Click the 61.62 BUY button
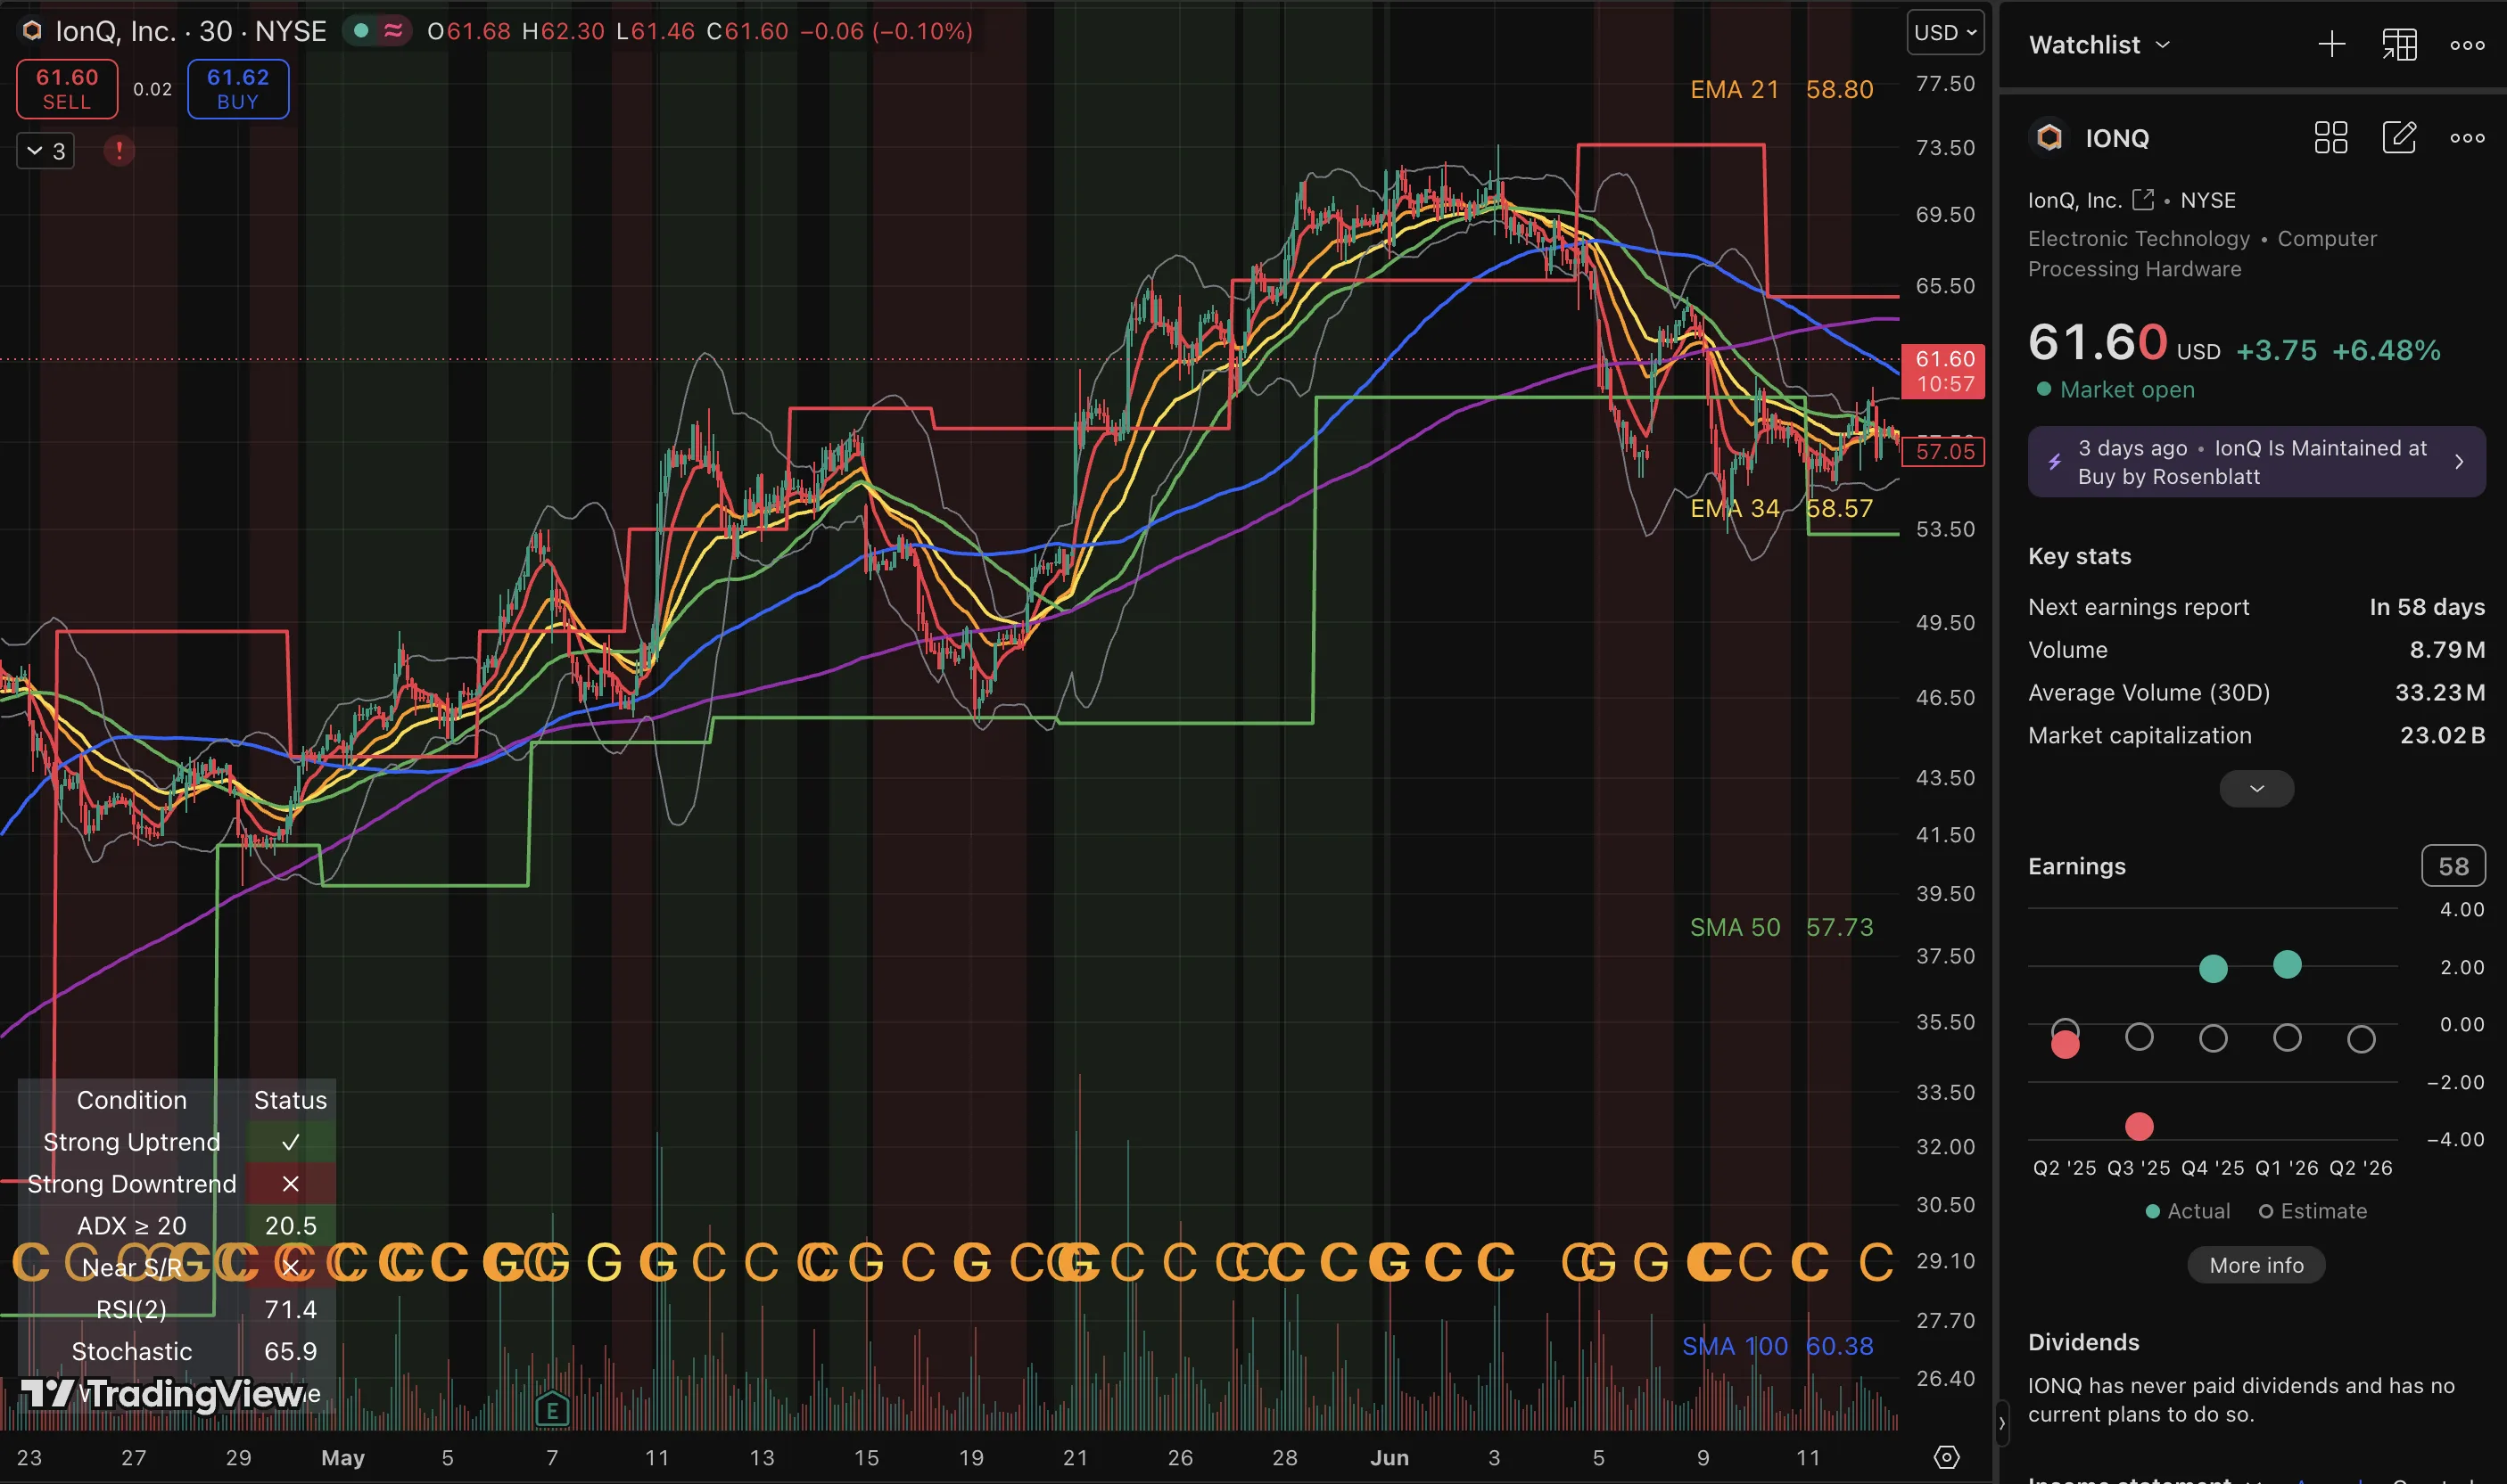 238,89
